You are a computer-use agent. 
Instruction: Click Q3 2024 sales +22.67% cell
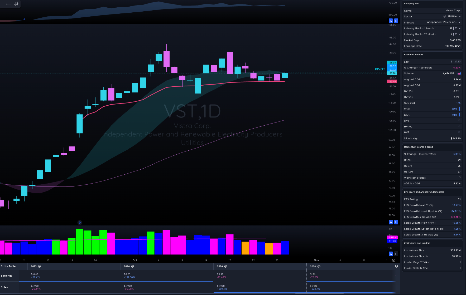coord(315,289)
